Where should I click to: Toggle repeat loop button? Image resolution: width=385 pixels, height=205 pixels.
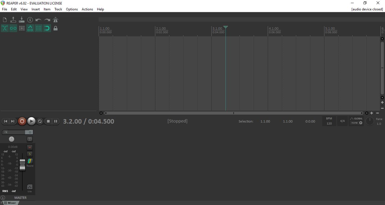coord(40,121)
